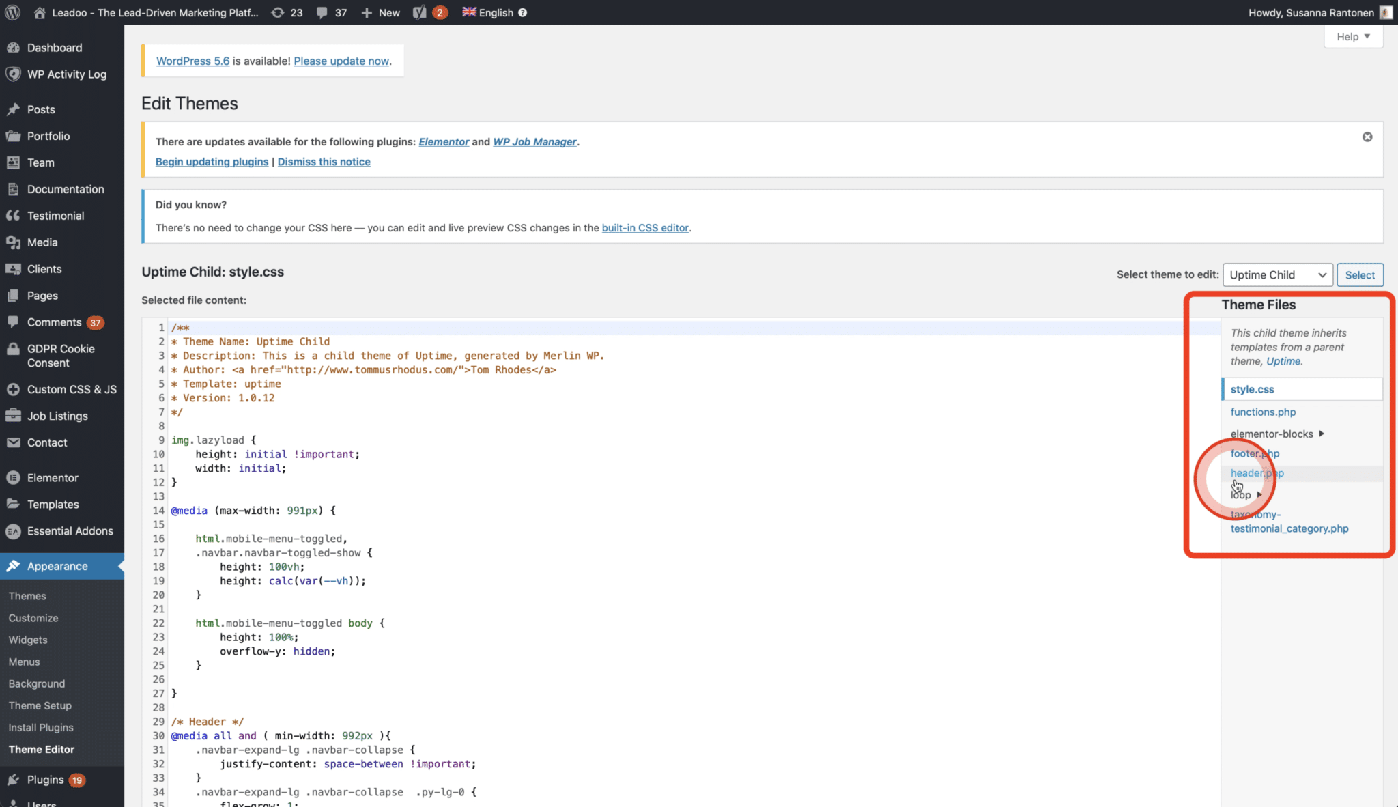Image resolution: width=1398 pixels, height=807 pixels.
Task: Click the Documentation page icon
Action: [13, 189]
